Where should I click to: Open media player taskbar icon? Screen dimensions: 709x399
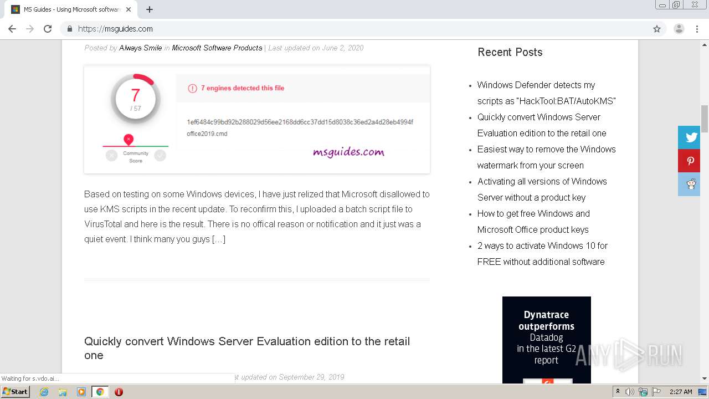pos(81,392)
